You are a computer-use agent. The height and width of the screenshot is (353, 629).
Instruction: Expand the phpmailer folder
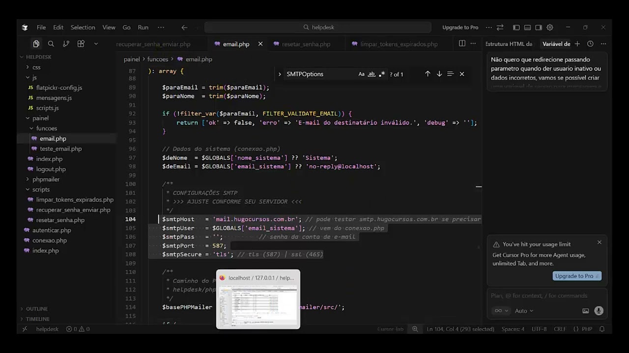46,179
